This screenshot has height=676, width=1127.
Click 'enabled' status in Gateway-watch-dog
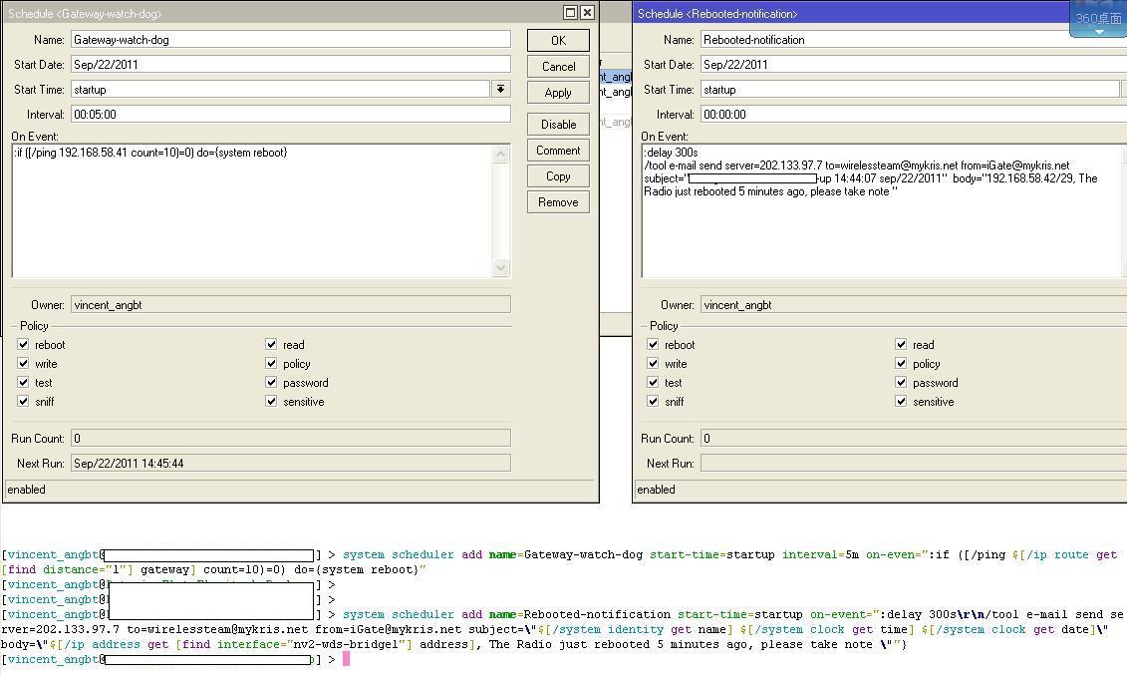27,489
